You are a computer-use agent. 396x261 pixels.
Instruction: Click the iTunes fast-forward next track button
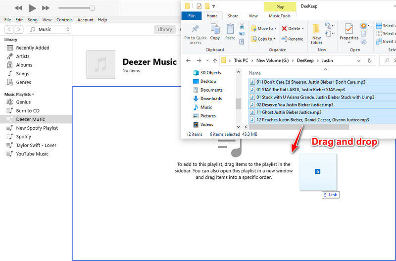pyautogui.click(x=46, y=8)
